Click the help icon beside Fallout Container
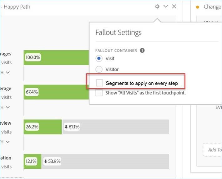This screenshot has height=179, width=222. [x=142, y=50]
